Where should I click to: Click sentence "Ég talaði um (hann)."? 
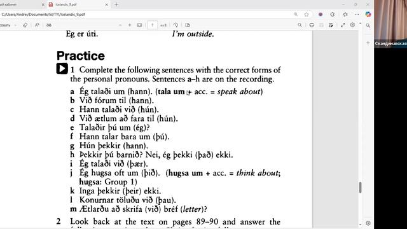coord(116,92)
